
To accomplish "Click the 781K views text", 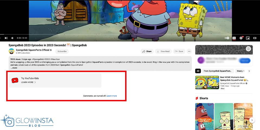I will coord(15,59).
